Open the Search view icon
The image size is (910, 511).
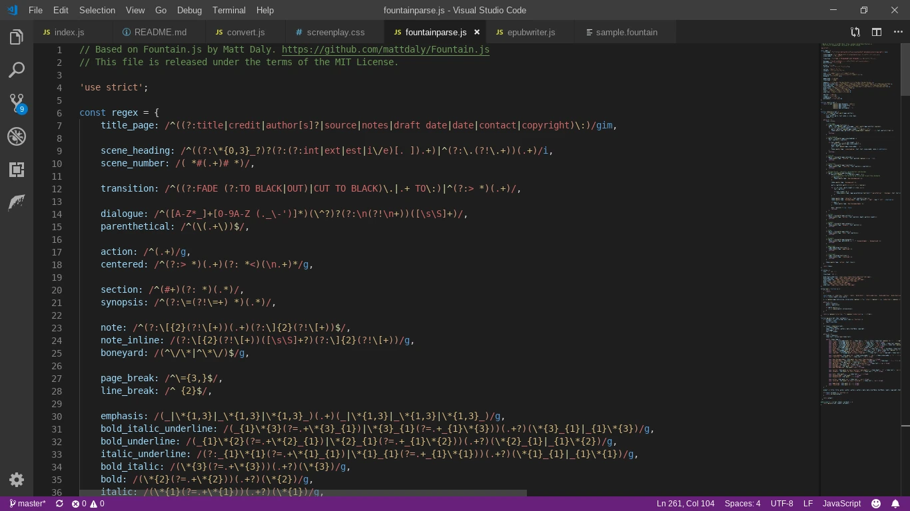click(17, 70)
